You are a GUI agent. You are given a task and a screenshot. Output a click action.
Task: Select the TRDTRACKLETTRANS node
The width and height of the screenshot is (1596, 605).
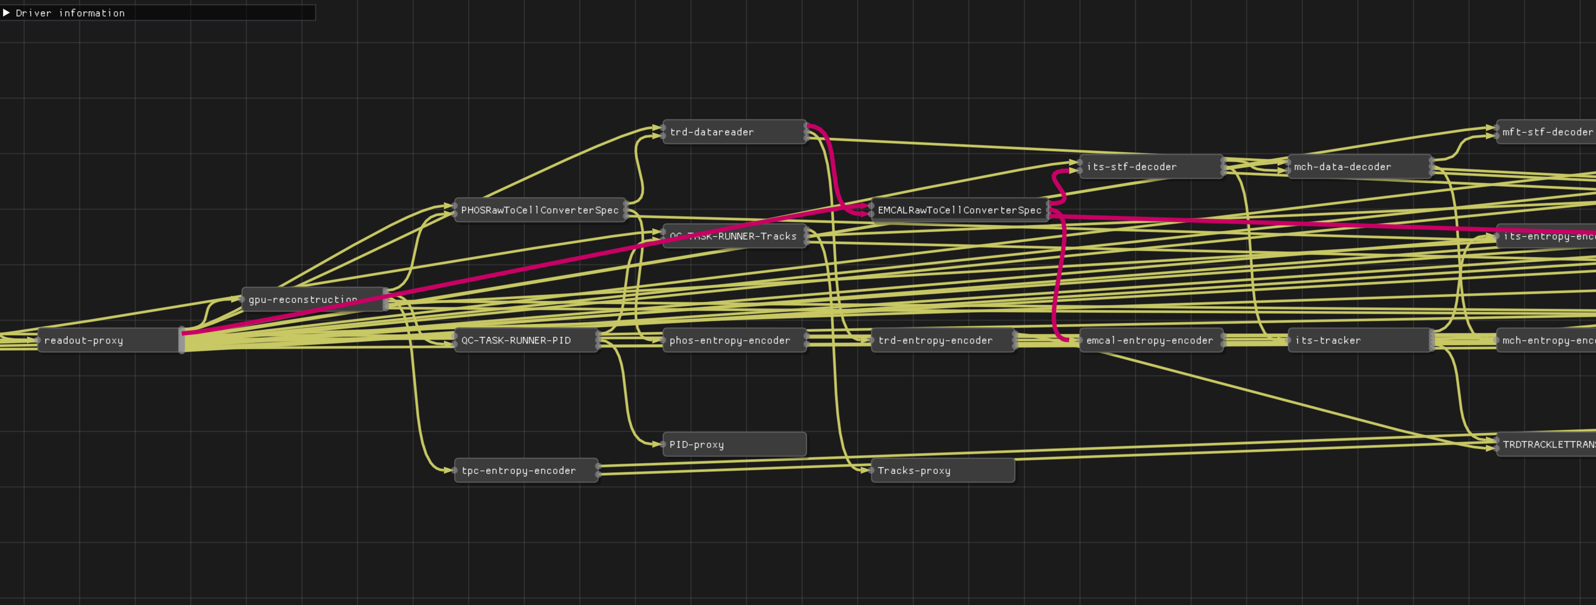(x=1546, y=444)
